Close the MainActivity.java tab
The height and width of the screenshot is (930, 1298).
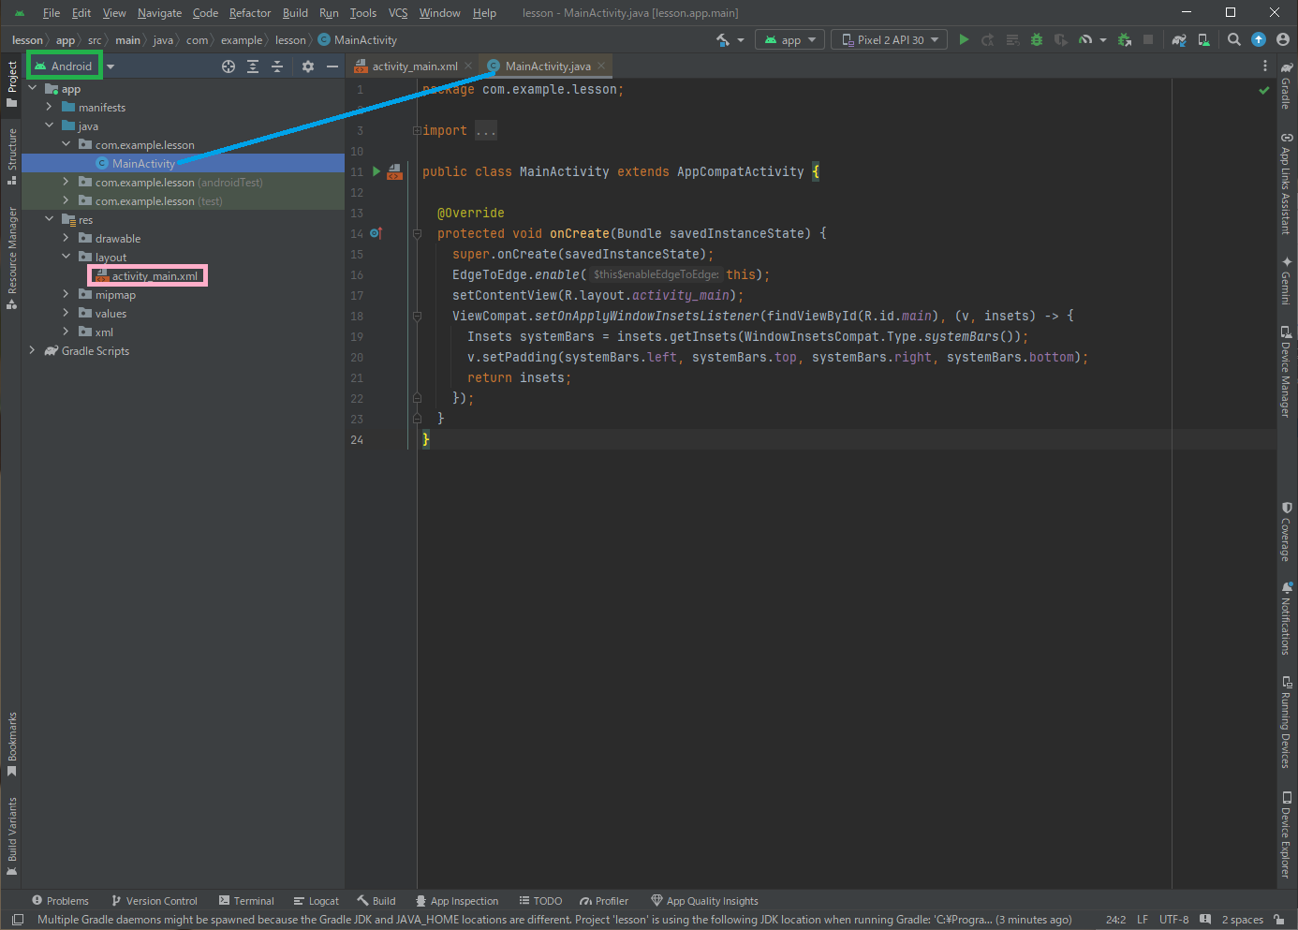coord(601,66)
